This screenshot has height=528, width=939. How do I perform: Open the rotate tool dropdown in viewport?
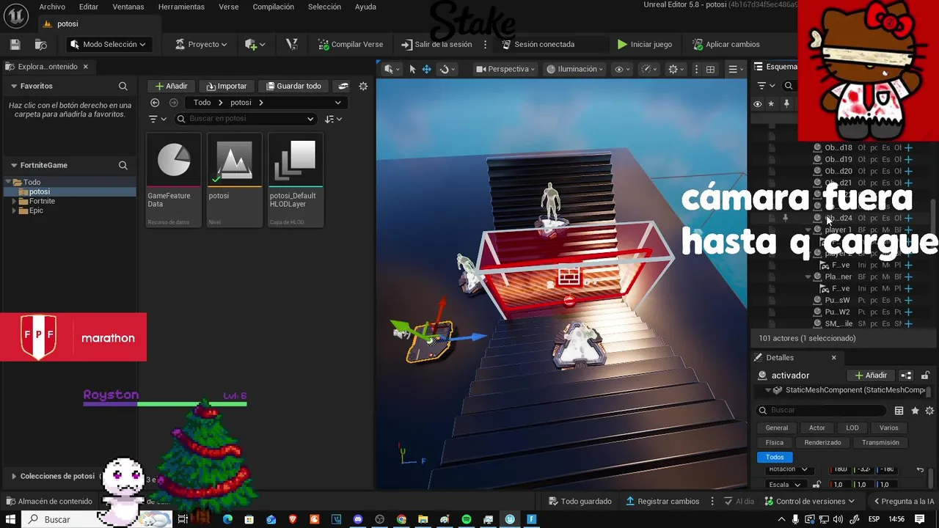pyautogui.click(x=447, y=69)
